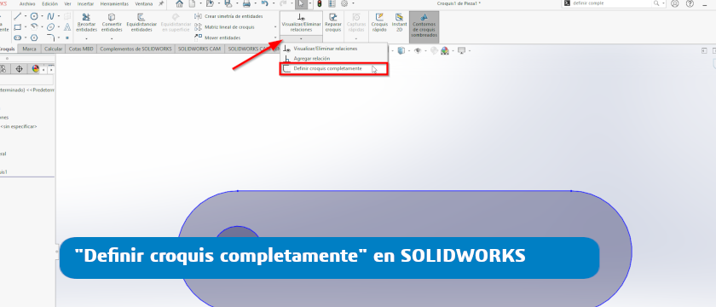The width and height of the screenshot is (716, 307).
Task: Pin the menu bar
Action: tap(161, 3)
